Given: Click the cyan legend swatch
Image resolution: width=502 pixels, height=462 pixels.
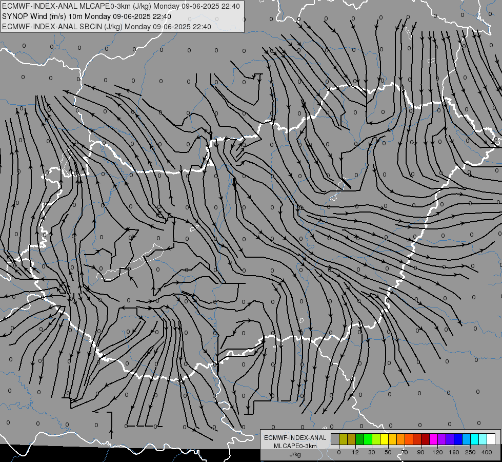Looking at the screenshot, I should pyautogui.click(x=475, y=439).
